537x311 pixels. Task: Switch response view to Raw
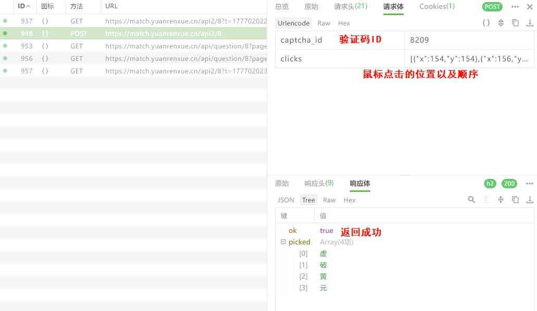coord(329,200)
